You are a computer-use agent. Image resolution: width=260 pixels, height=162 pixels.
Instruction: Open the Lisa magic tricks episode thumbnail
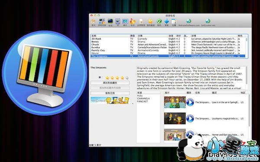coord(175,118)
